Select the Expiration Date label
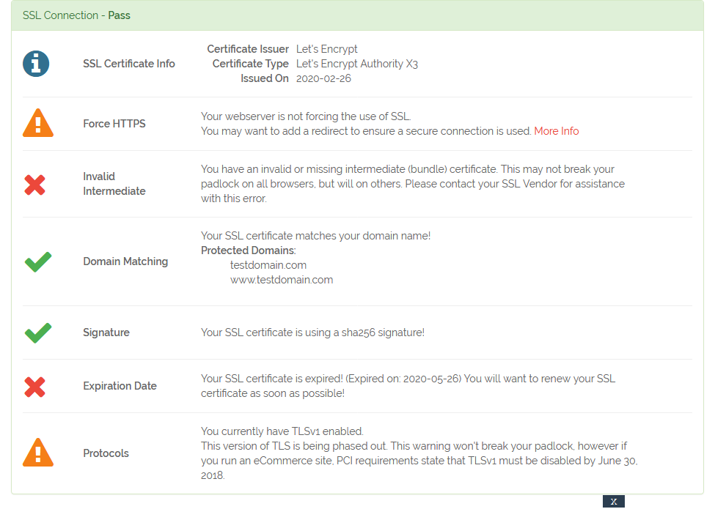The image size is (715, 509). (x=120, y=386)
